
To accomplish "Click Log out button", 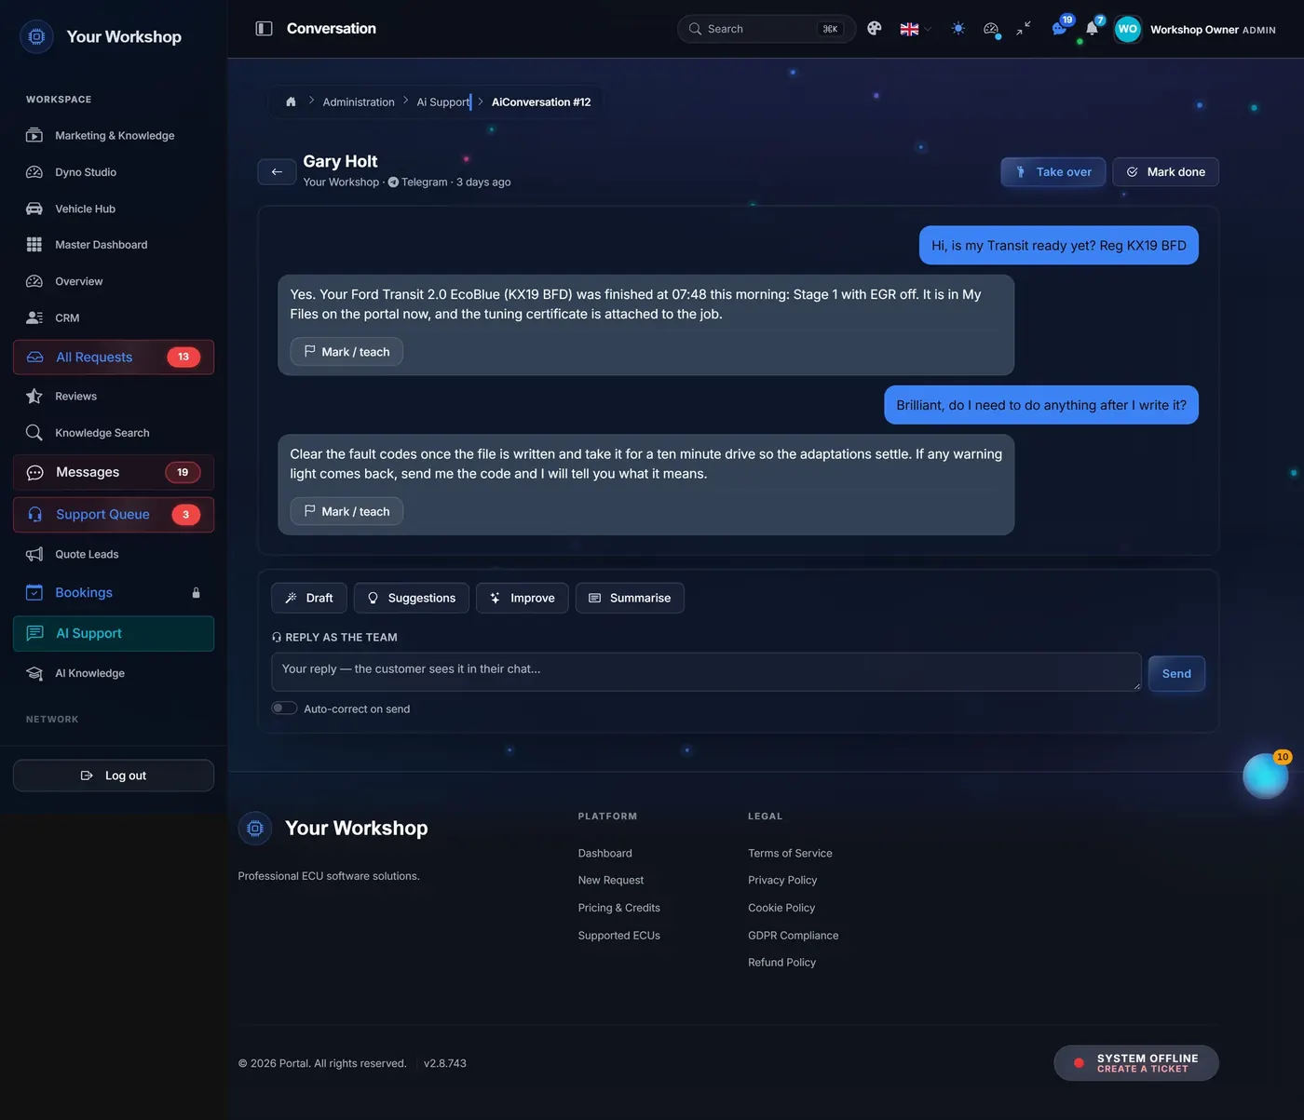I will tap(114, 776).
